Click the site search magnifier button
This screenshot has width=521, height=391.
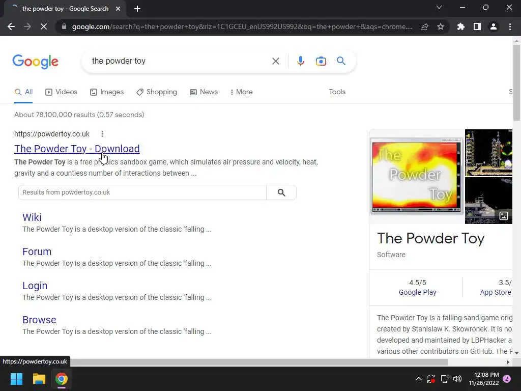pos(281,192)
